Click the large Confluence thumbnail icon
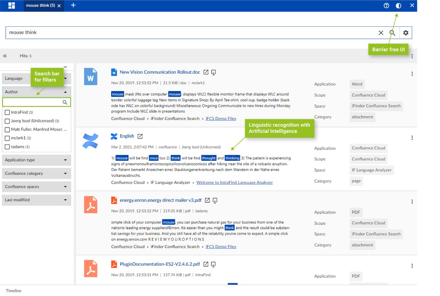This screenshot has height=296, width=440. (91, 140)
